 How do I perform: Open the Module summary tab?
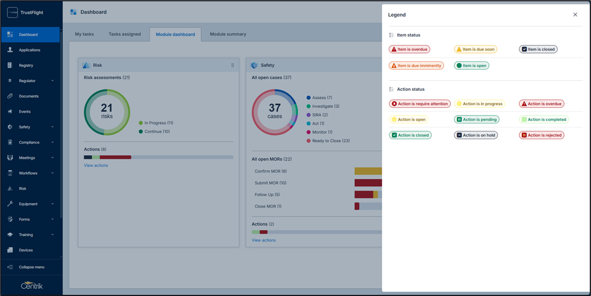coord(228,34)
